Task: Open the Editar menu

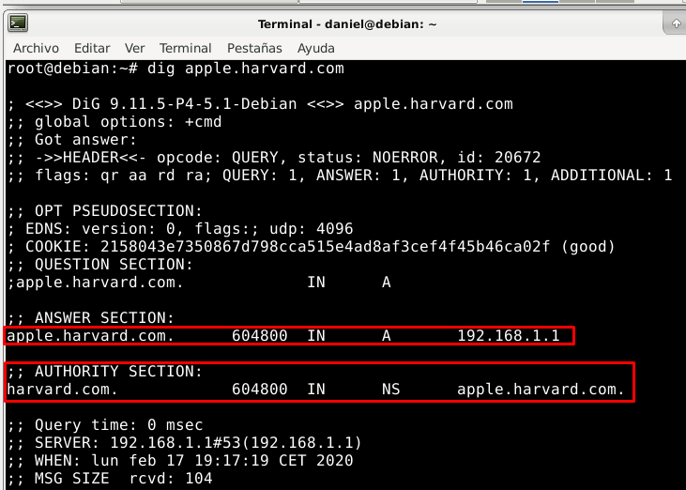Action: click(x=92, y=48)
